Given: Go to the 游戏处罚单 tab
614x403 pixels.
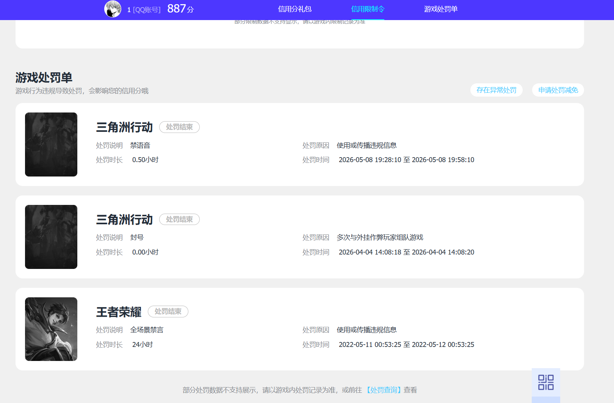Looking at the screenshot, I should coord(441,9).
